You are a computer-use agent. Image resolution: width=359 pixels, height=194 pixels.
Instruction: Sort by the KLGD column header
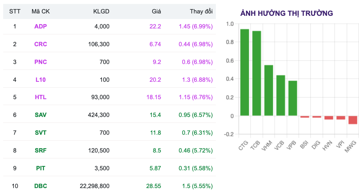[x=101, y=11]
